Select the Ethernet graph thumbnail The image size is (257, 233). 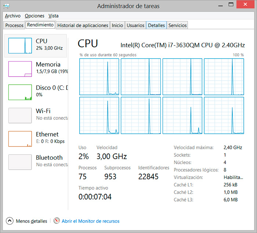20,138
